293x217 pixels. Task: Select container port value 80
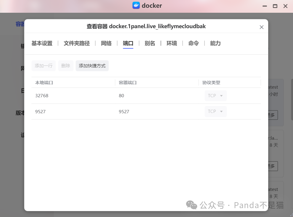121,96
